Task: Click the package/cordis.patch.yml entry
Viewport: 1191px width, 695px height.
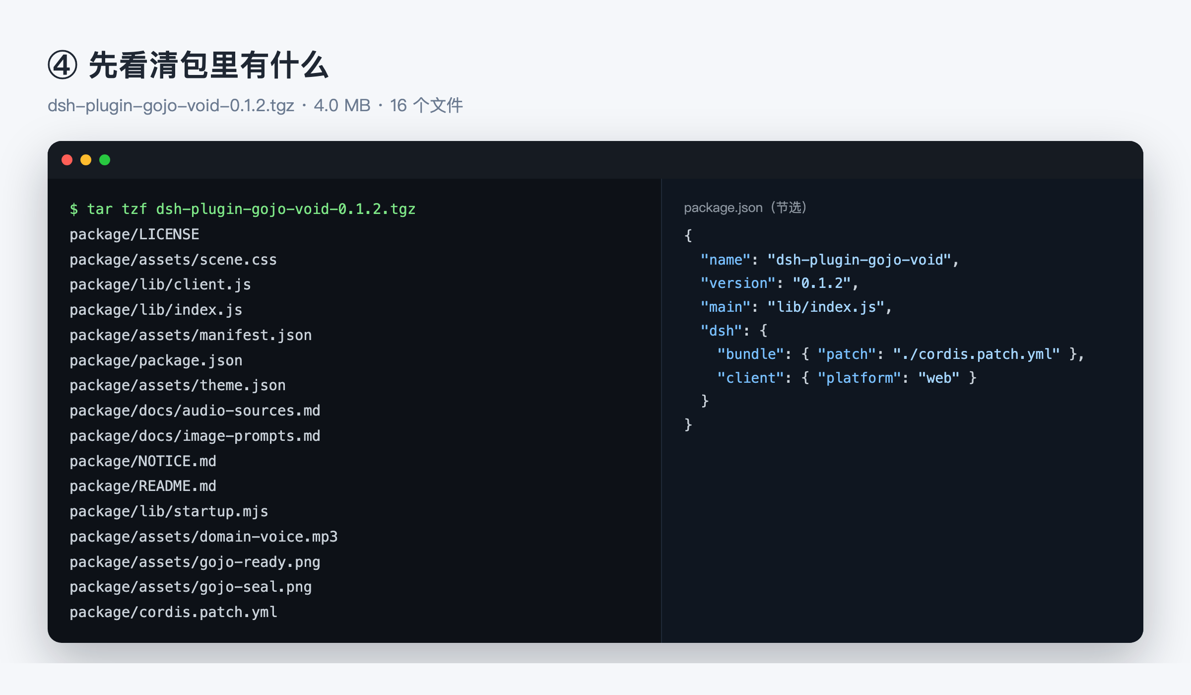Action: (173, 612)
